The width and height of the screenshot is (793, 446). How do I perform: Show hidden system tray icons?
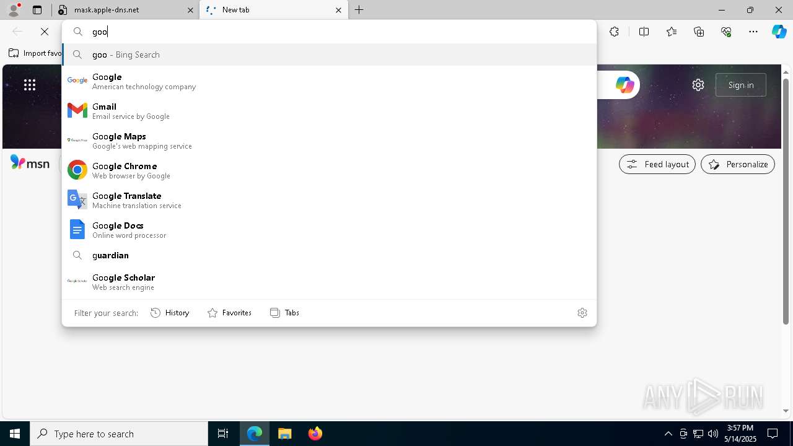[x=668, y=434]
